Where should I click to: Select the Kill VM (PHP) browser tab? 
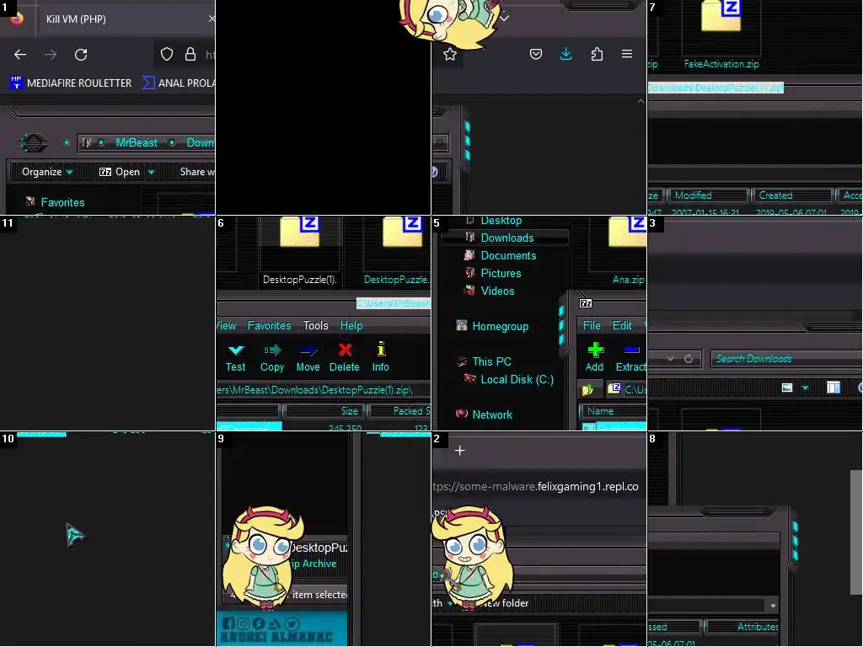pos(126,19)
